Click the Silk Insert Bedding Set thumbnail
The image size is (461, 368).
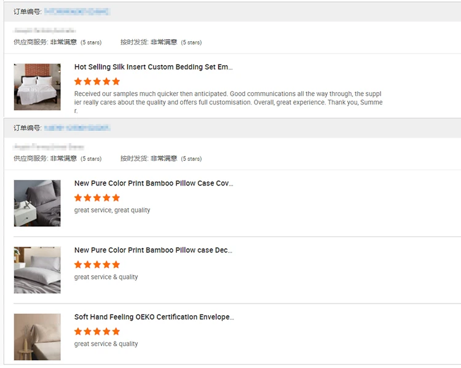(x=37, y=87)
